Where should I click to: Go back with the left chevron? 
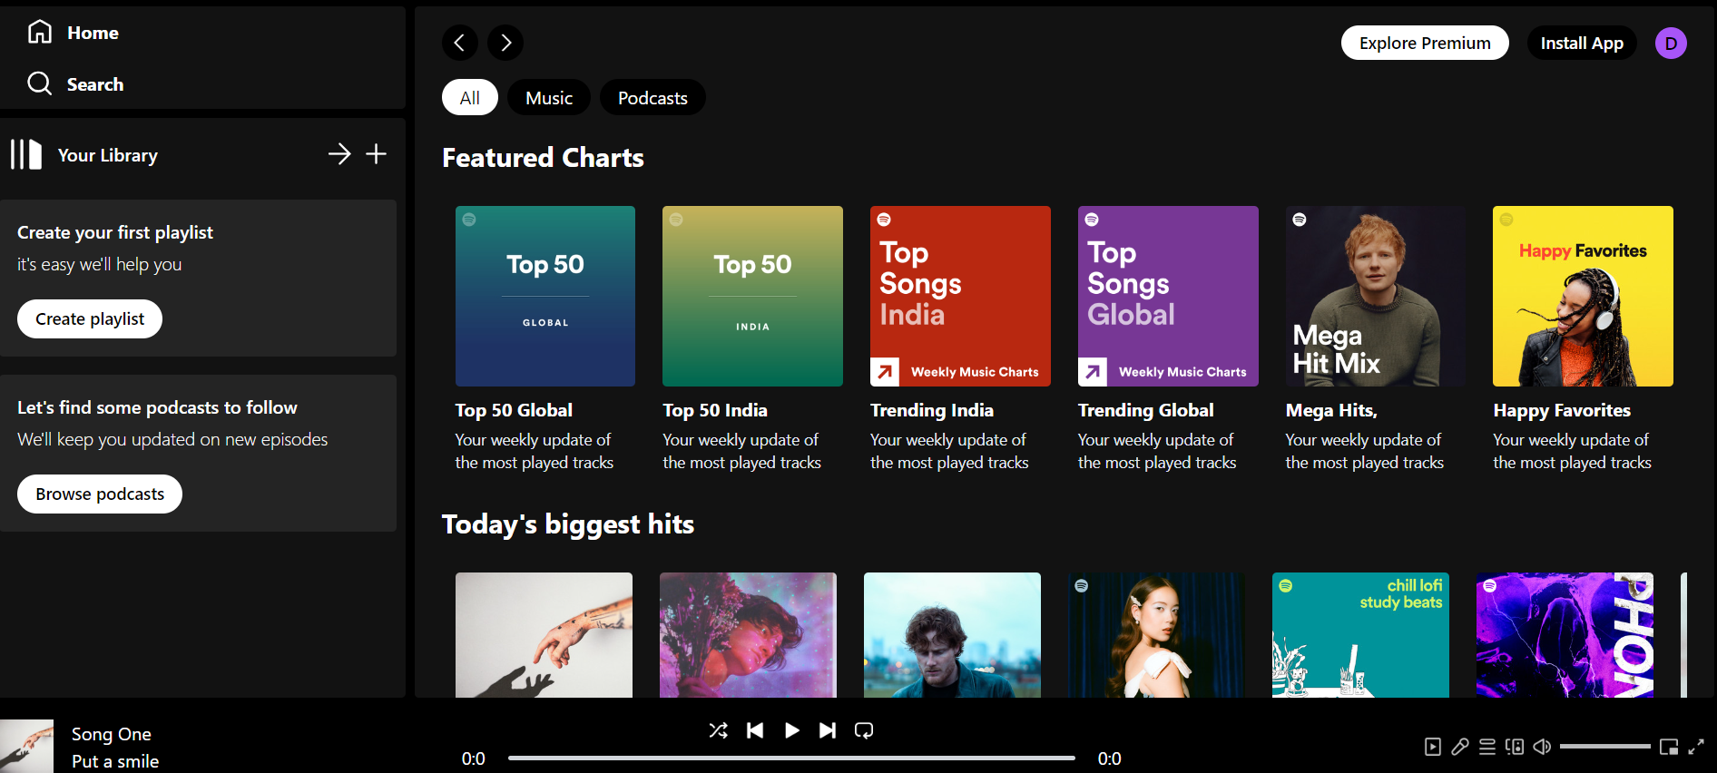460,43
